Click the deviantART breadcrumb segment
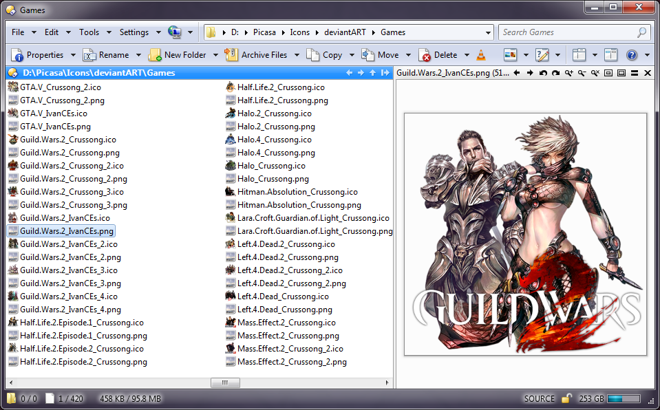Screen dimensions: 660x410 [345, 32]
